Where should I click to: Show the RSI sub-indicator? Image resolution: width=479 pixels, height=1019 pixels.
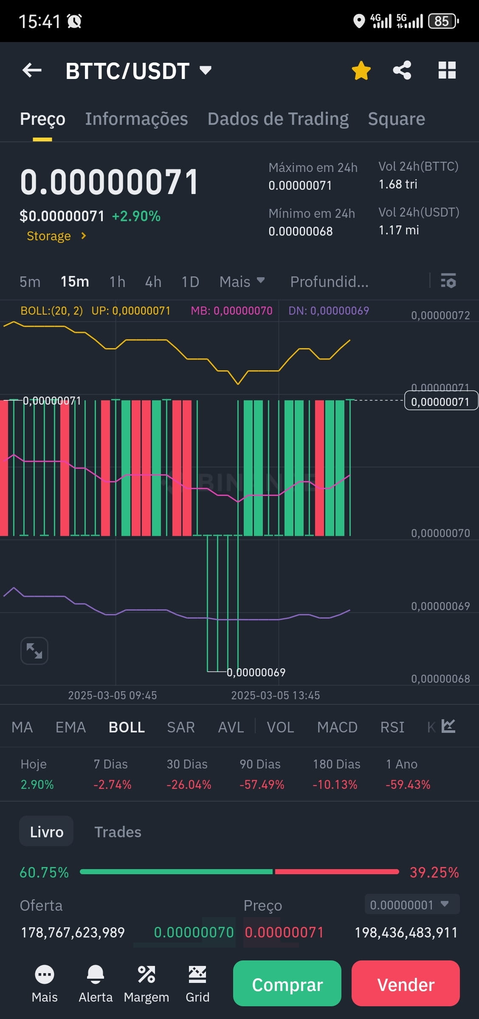[392, 727]
